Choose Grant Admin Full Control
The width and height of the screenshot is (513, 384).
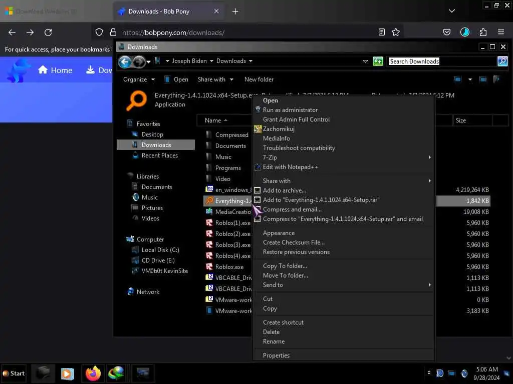(x=296, y=119)
